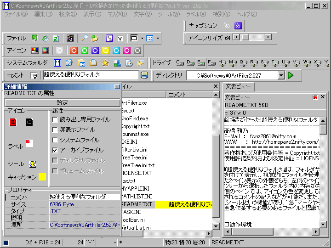Open the 特別 menu

(x=222, y=14)
